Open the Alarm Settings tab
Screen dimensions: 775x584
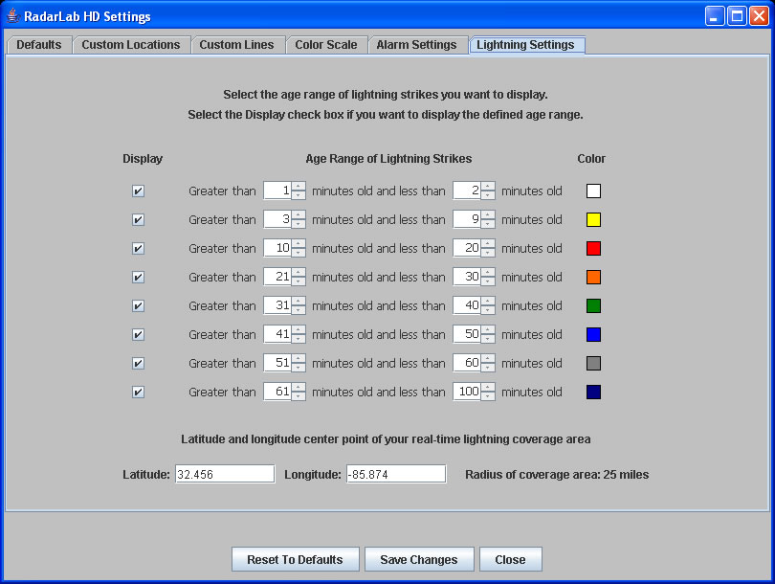point(416,45)
